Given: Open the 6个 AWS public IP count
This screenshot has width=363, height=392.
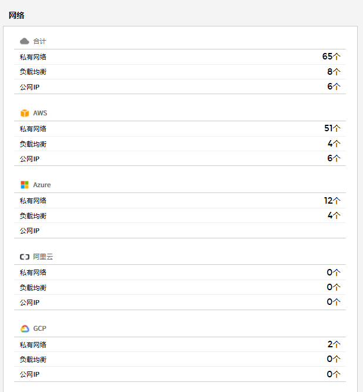Looking at the screenshot, I should coord(334,158).
